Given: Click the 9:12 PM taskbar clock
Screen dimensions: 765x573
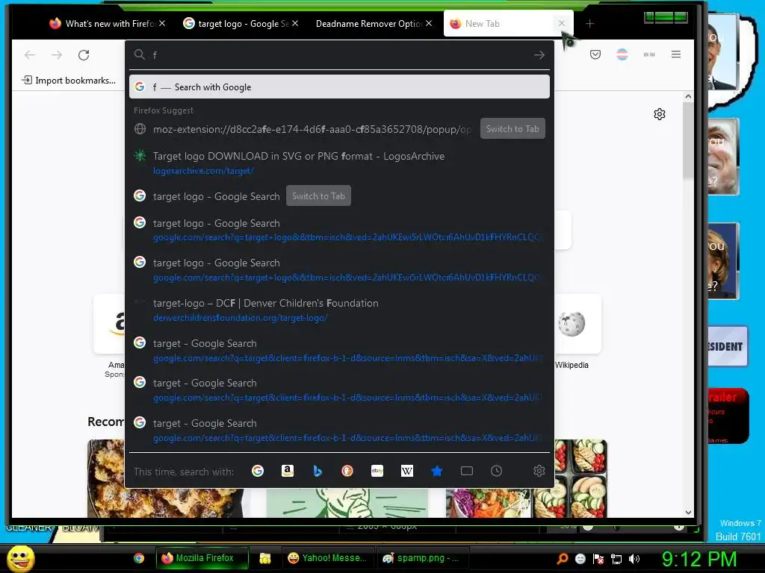Looking at the screenshot, I should (699, 559).
